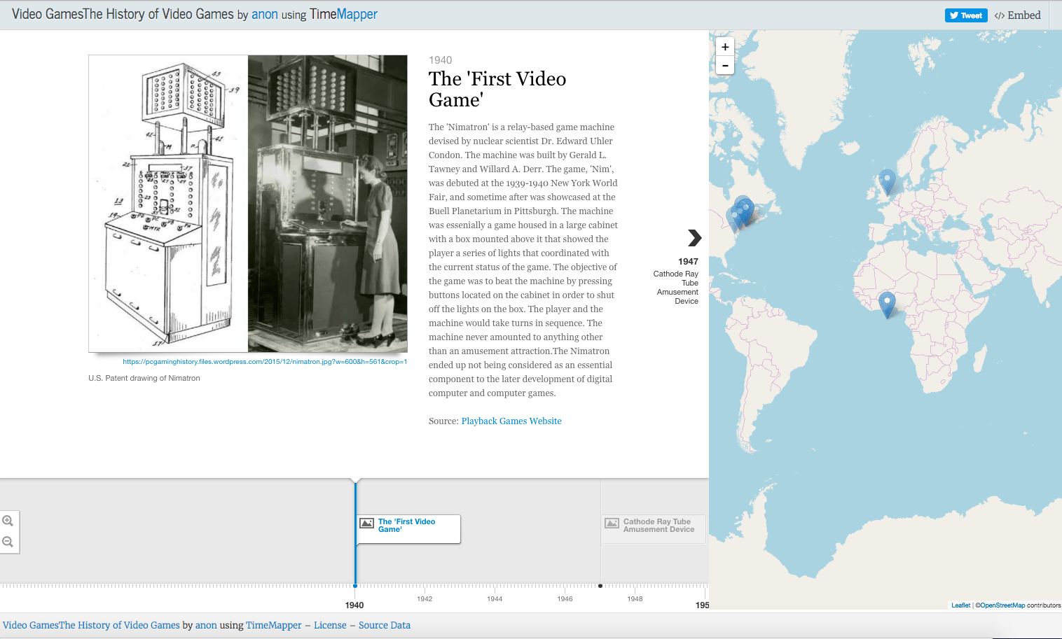The height and width of the screenshot is (639, 1062).
Task: Click the Nimatron patent drawing image
Action: pos(168,203)
